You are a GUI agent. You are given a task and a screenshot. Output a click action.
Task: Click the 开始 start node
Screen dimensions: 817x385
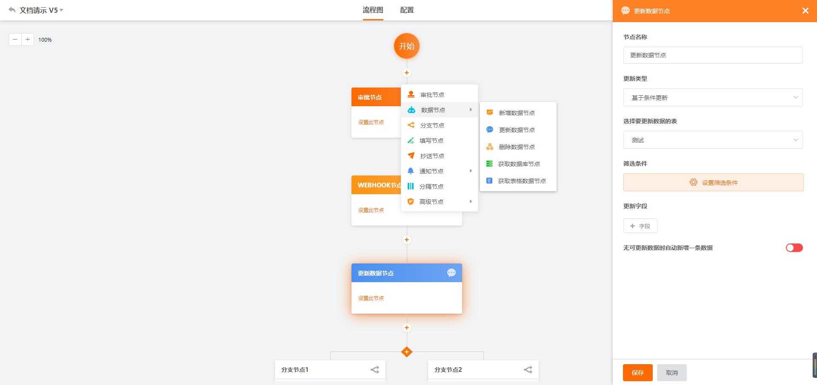coord(407,46)
